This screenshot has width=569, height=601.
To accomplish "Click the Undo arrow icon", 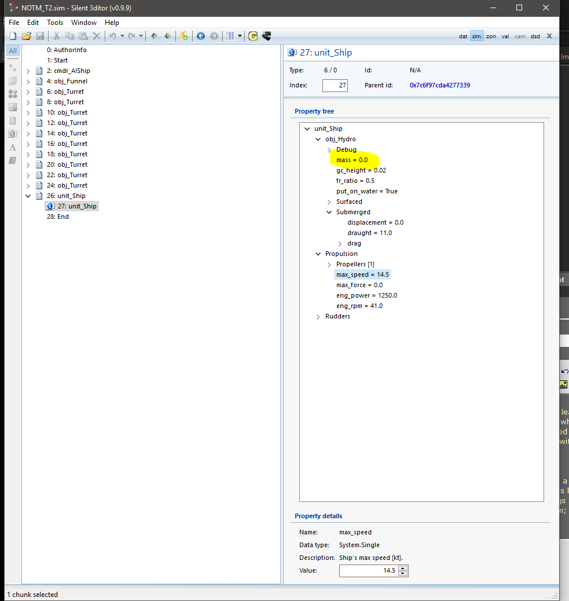I will coord(113,36).
